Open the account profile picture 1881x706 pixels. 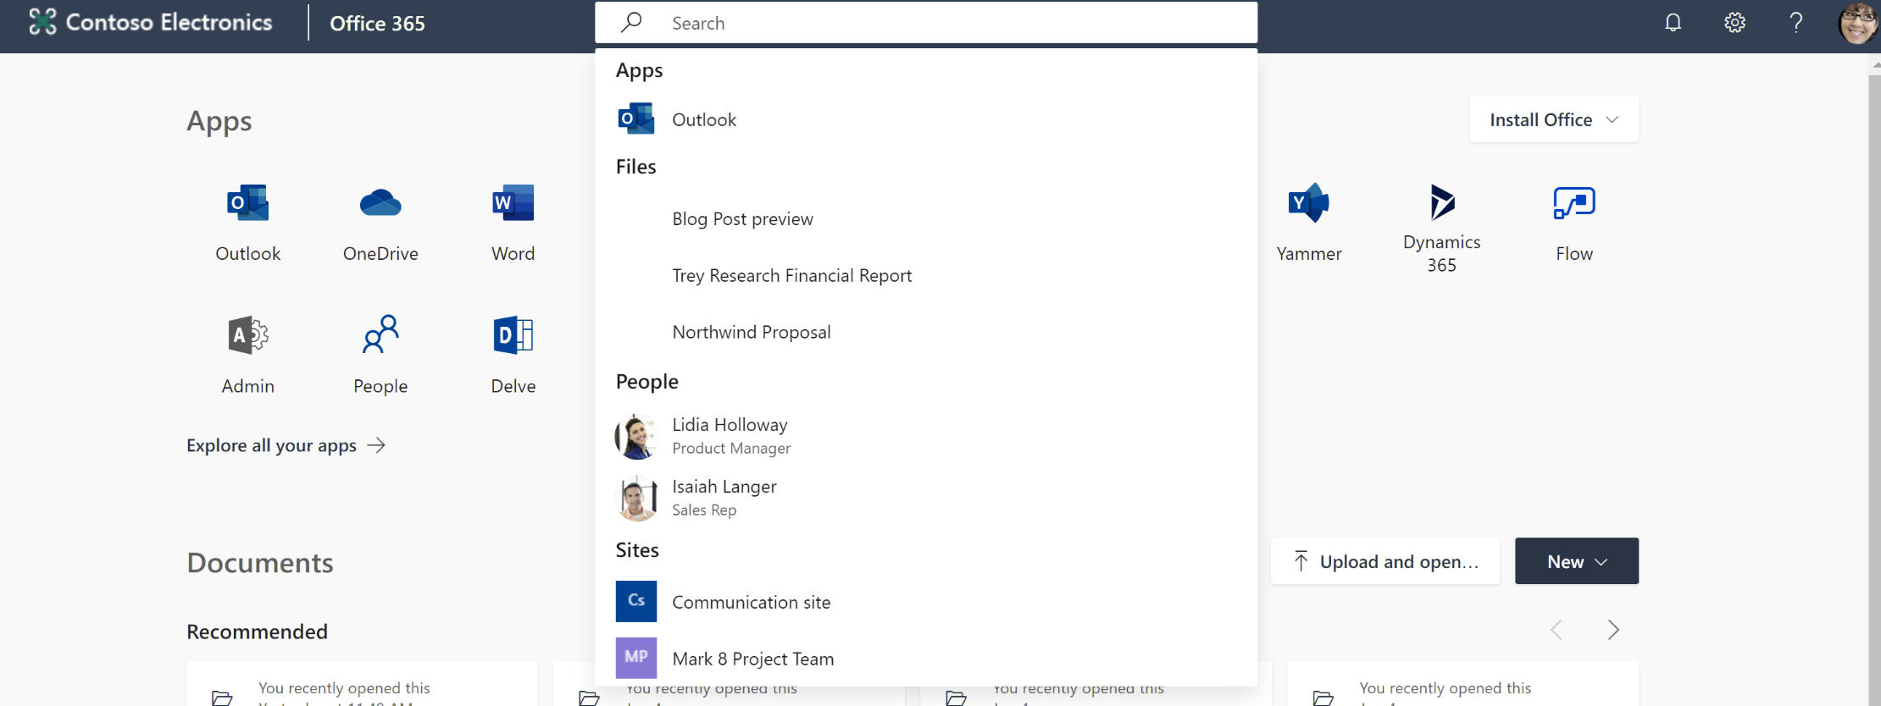pos(1857,23)
